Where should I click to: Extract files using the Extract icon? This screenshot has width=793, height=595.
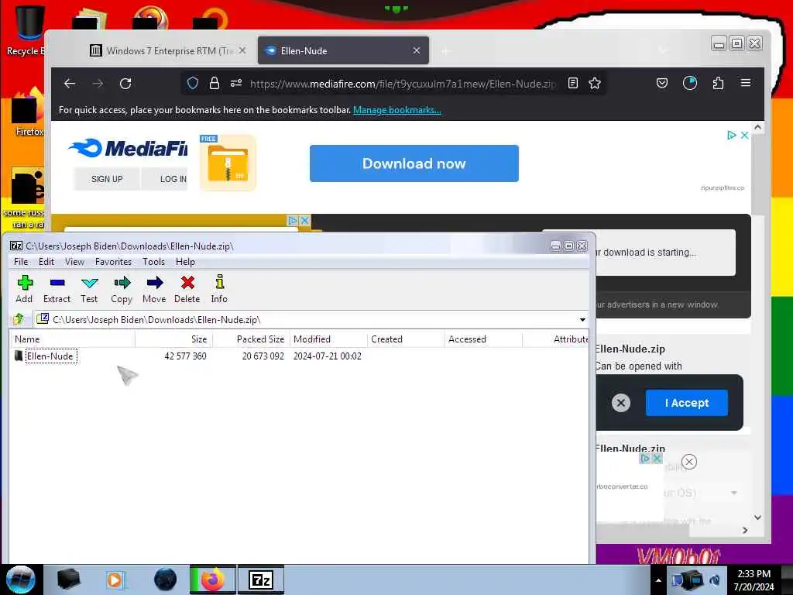click(57, 290)
